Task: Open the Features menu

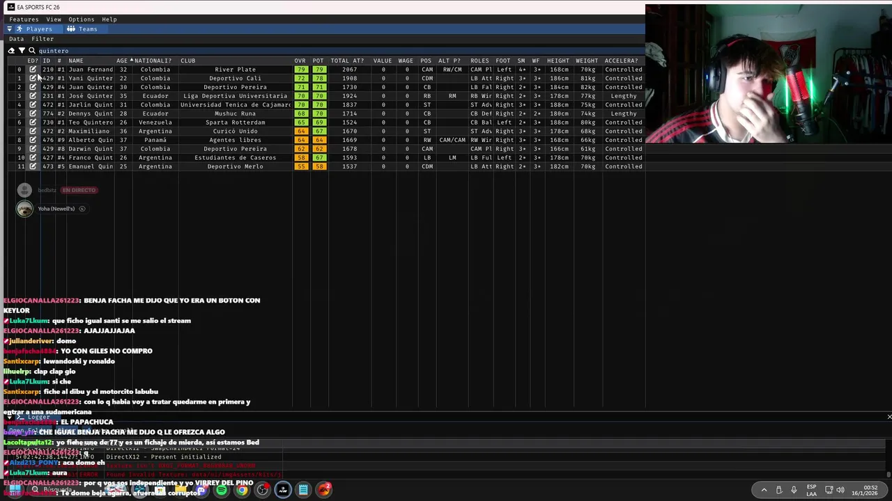Action: point(24,19)
